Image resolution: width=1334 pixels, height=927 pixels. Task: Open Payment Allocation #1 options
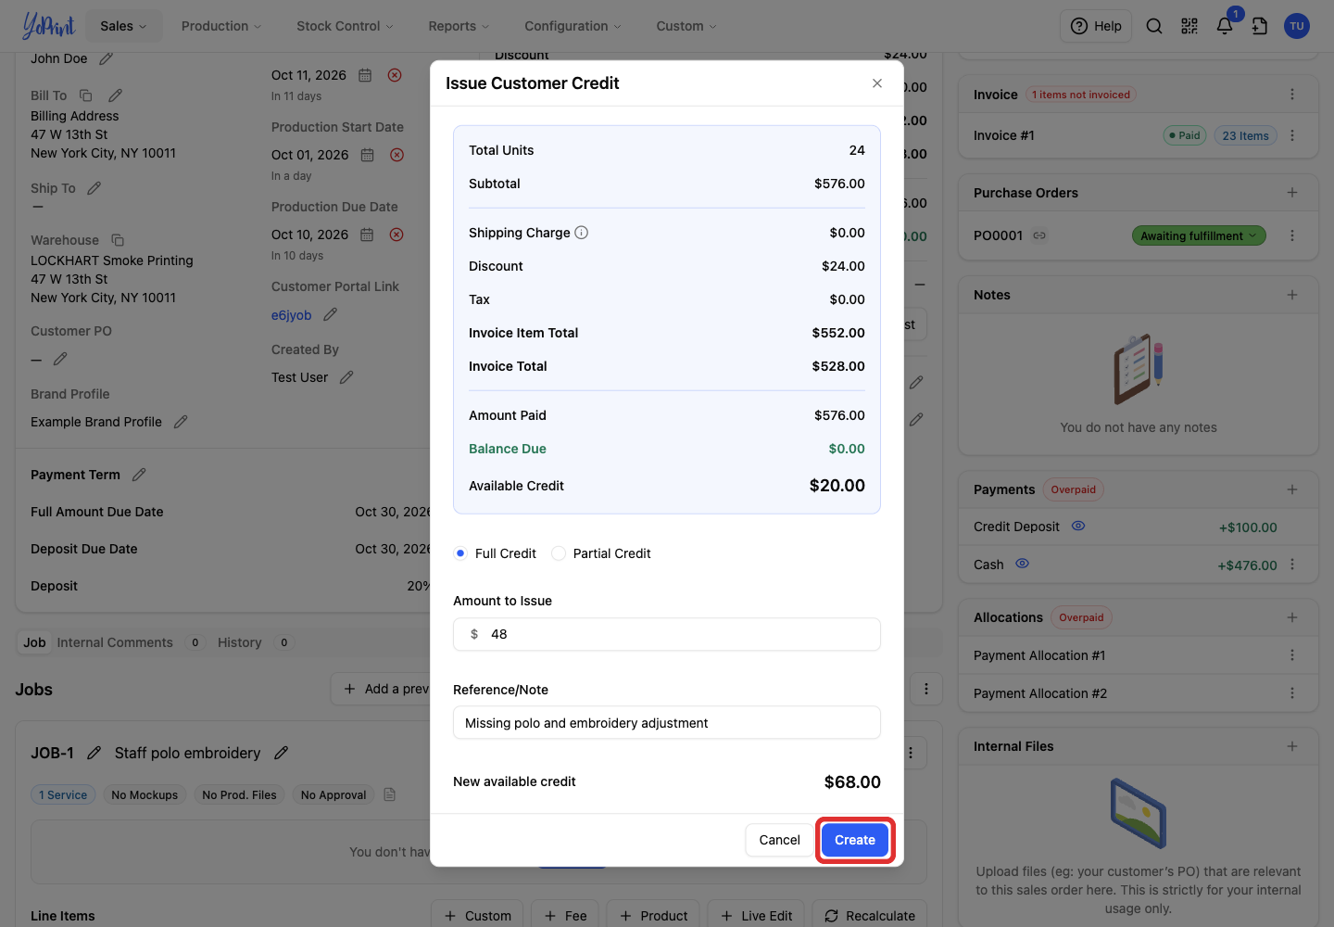1292,655
